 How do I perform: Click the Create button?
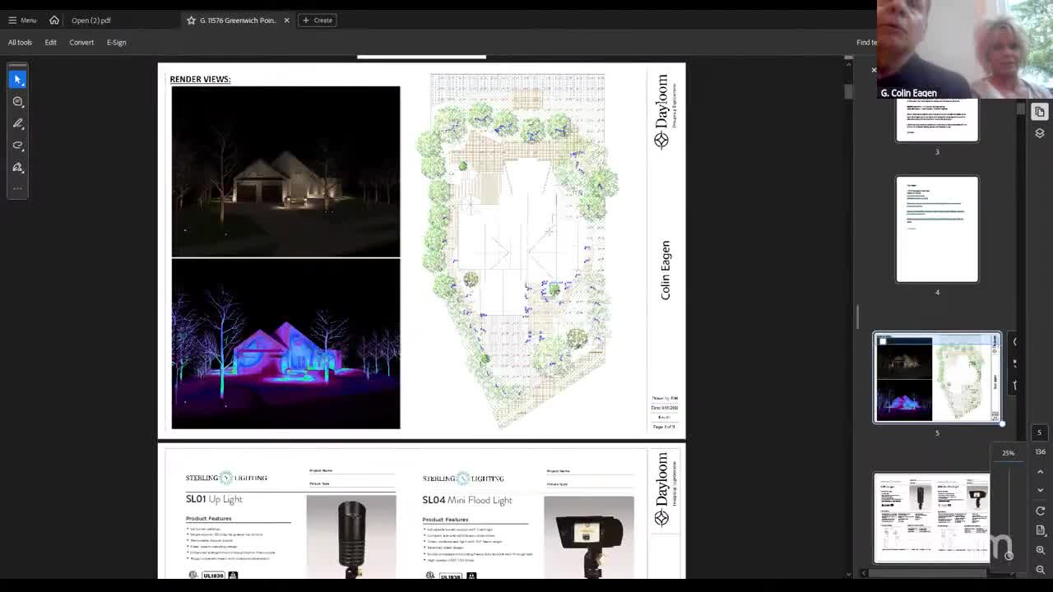[318, 20]
